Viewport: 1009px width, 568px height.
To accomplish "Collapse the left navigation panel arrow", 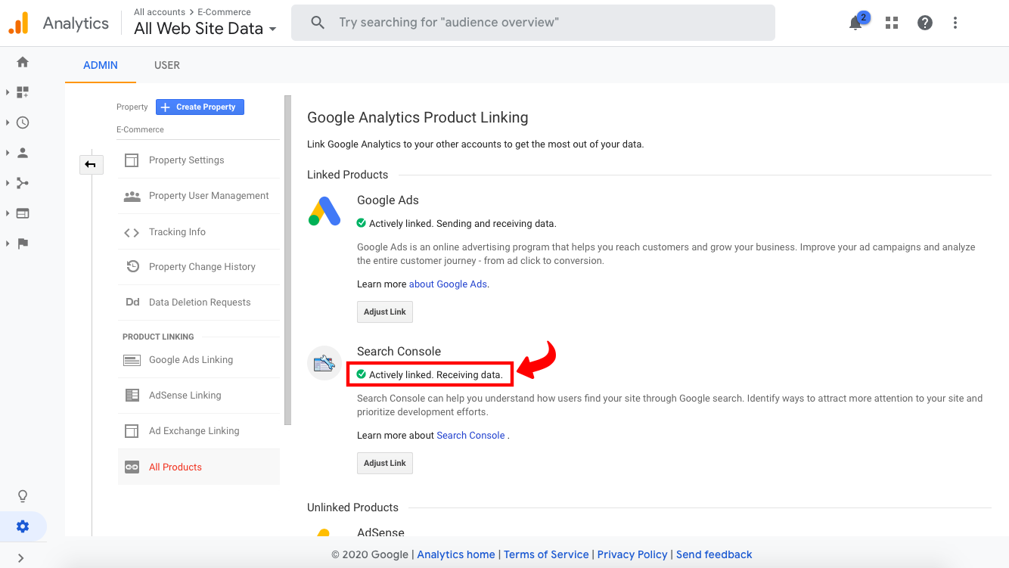I will 92,164.
